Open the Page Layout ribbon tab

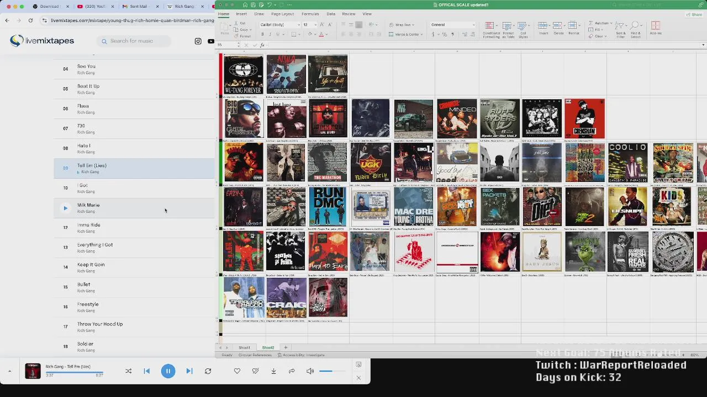(x=282, y=14)
